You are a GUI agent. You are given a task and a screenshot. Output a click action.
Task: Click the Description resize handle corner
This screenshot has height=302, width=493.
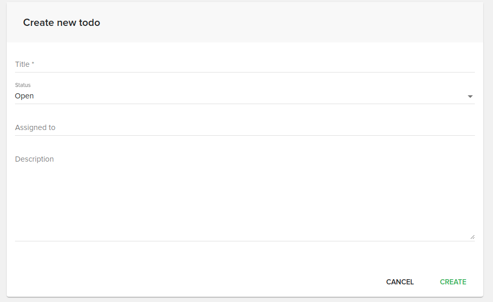[472, 237]
